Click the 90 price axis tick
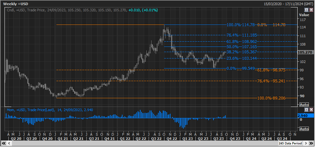Screen dimensions: 315x147 point(302,96)
